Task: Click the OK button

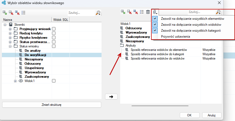Action: coord(190,115)
